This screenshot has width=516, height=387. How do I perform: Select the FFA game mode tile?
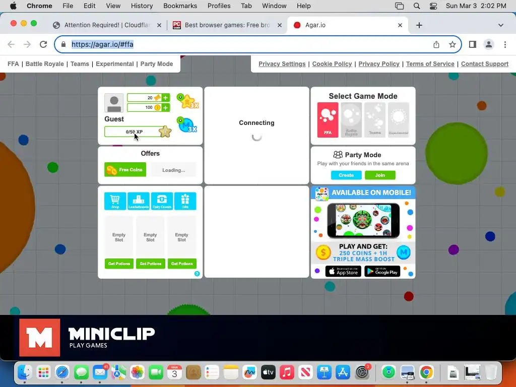(328, 120)
